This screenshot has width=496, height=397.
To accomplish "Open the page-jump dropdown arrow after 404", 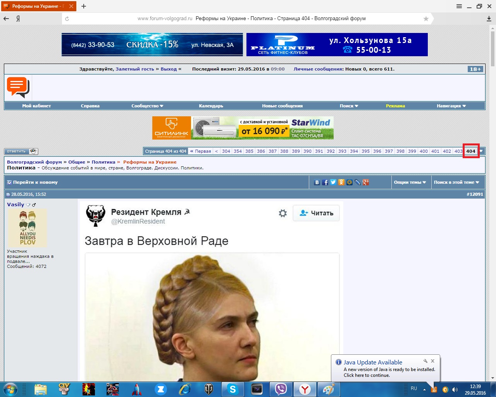I will pos(482,151).
